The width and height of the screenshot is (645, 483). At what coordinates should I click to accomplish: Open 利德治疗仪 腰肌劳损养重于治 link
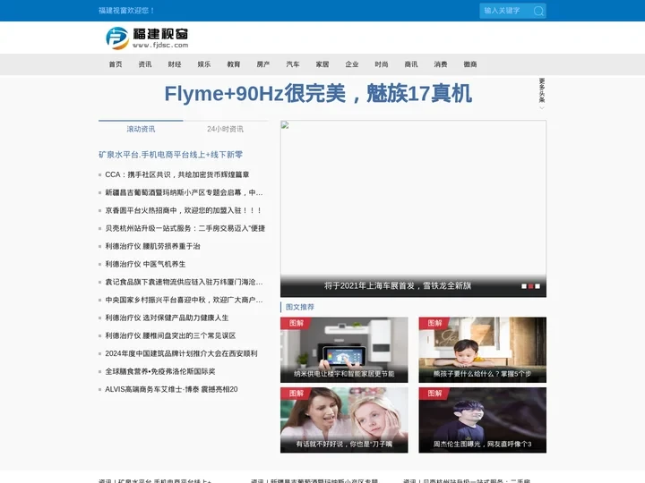click(x=152, y=246)
